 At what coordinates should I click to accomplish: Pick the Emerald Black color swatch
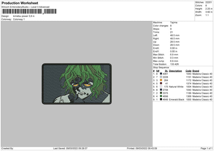[x=161, y=99]
